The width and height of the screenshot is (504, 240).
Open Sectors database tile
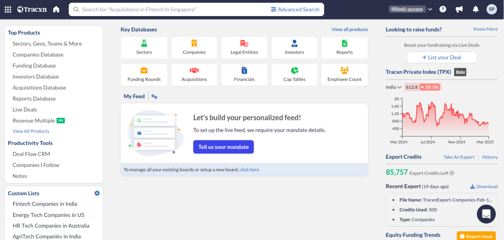tap(144, 47)
